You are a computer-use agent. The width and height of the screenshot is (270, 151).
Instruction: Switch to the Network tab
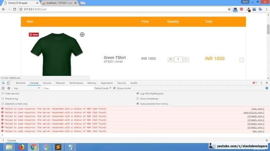point(60,83)
